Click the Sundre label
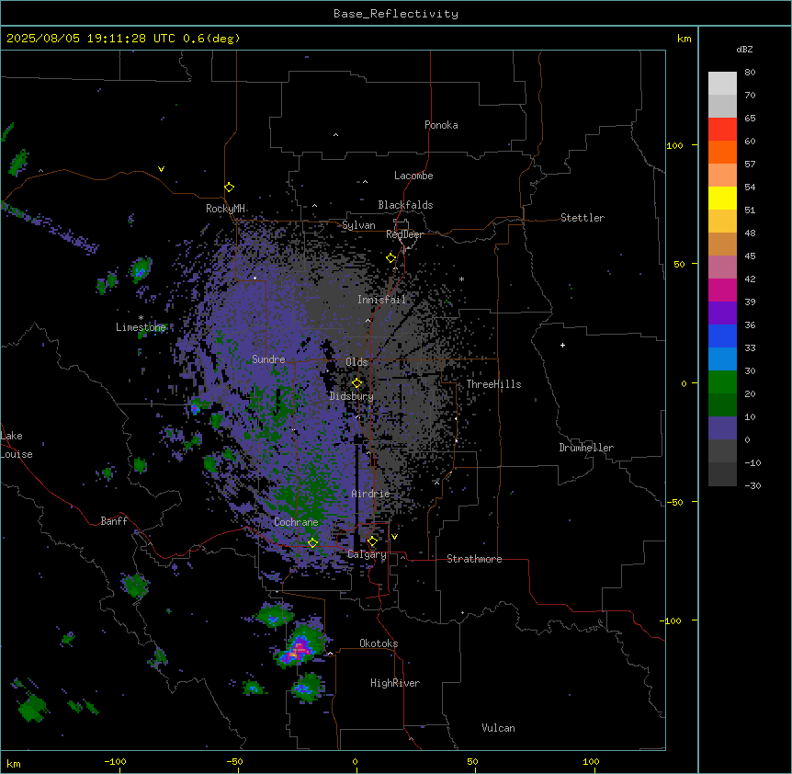The height and width of the screenshot is (774, 792). click(x=268, y=359)
